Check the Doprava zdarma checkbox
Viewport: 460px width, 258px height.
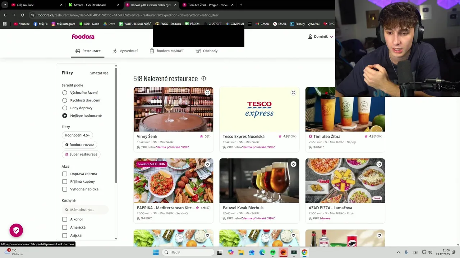click(x=65, y=174)
